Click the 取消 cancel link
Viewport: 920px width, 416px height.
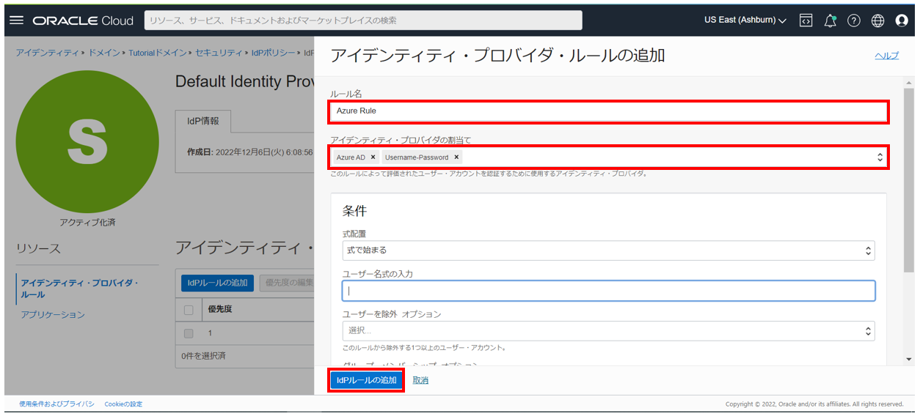(420, 380)
